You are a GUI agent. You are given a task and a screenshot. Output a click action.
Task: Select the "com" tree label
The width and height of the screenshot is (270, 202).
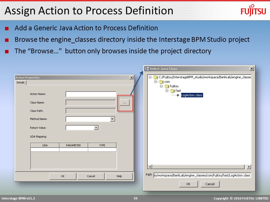point(167,82)
